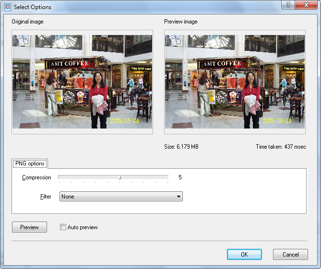Click the Compression slider thumb
This screenshot has height=269, width=321.
(x=120, y=177)
